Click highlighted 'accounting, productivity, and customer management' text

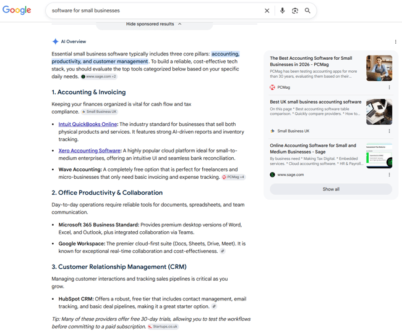(x=145, y=57)
